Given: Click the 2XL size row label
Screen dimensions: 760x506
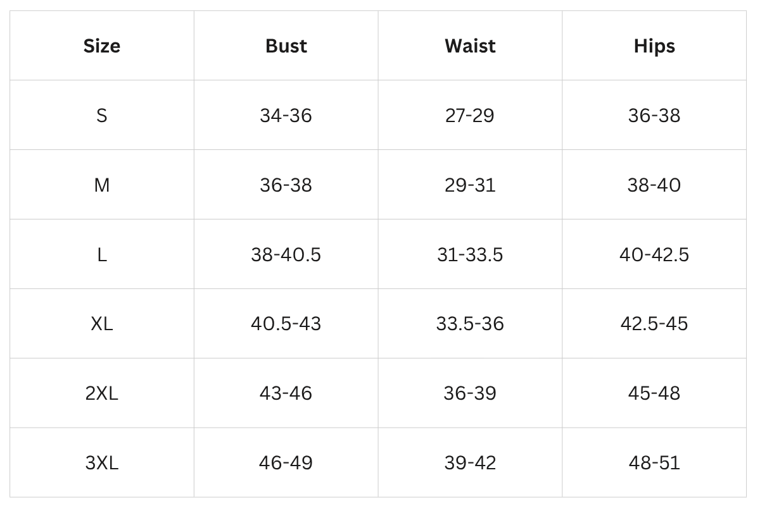Looking at the screenshot, I should coord(102,393).
